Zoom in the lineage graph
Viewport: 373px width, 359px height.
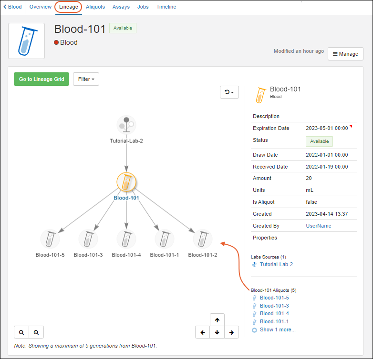coord(36,332)
